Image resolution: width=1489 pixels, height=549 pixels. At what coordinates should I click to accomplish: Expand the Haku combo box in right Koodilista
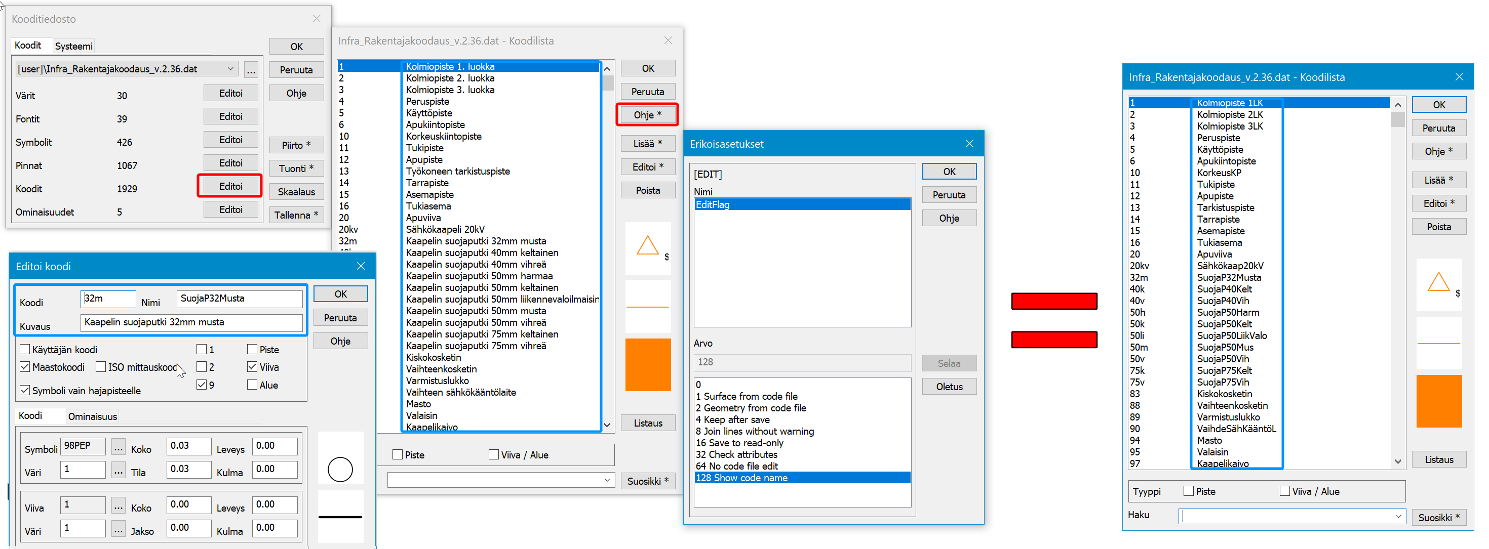1397,516
